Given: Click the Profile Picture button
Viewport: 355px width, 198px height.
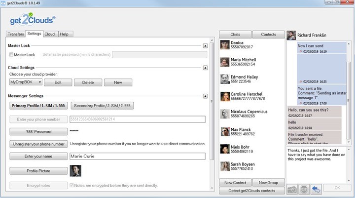Looking at the screenshot, I should 38,171.
